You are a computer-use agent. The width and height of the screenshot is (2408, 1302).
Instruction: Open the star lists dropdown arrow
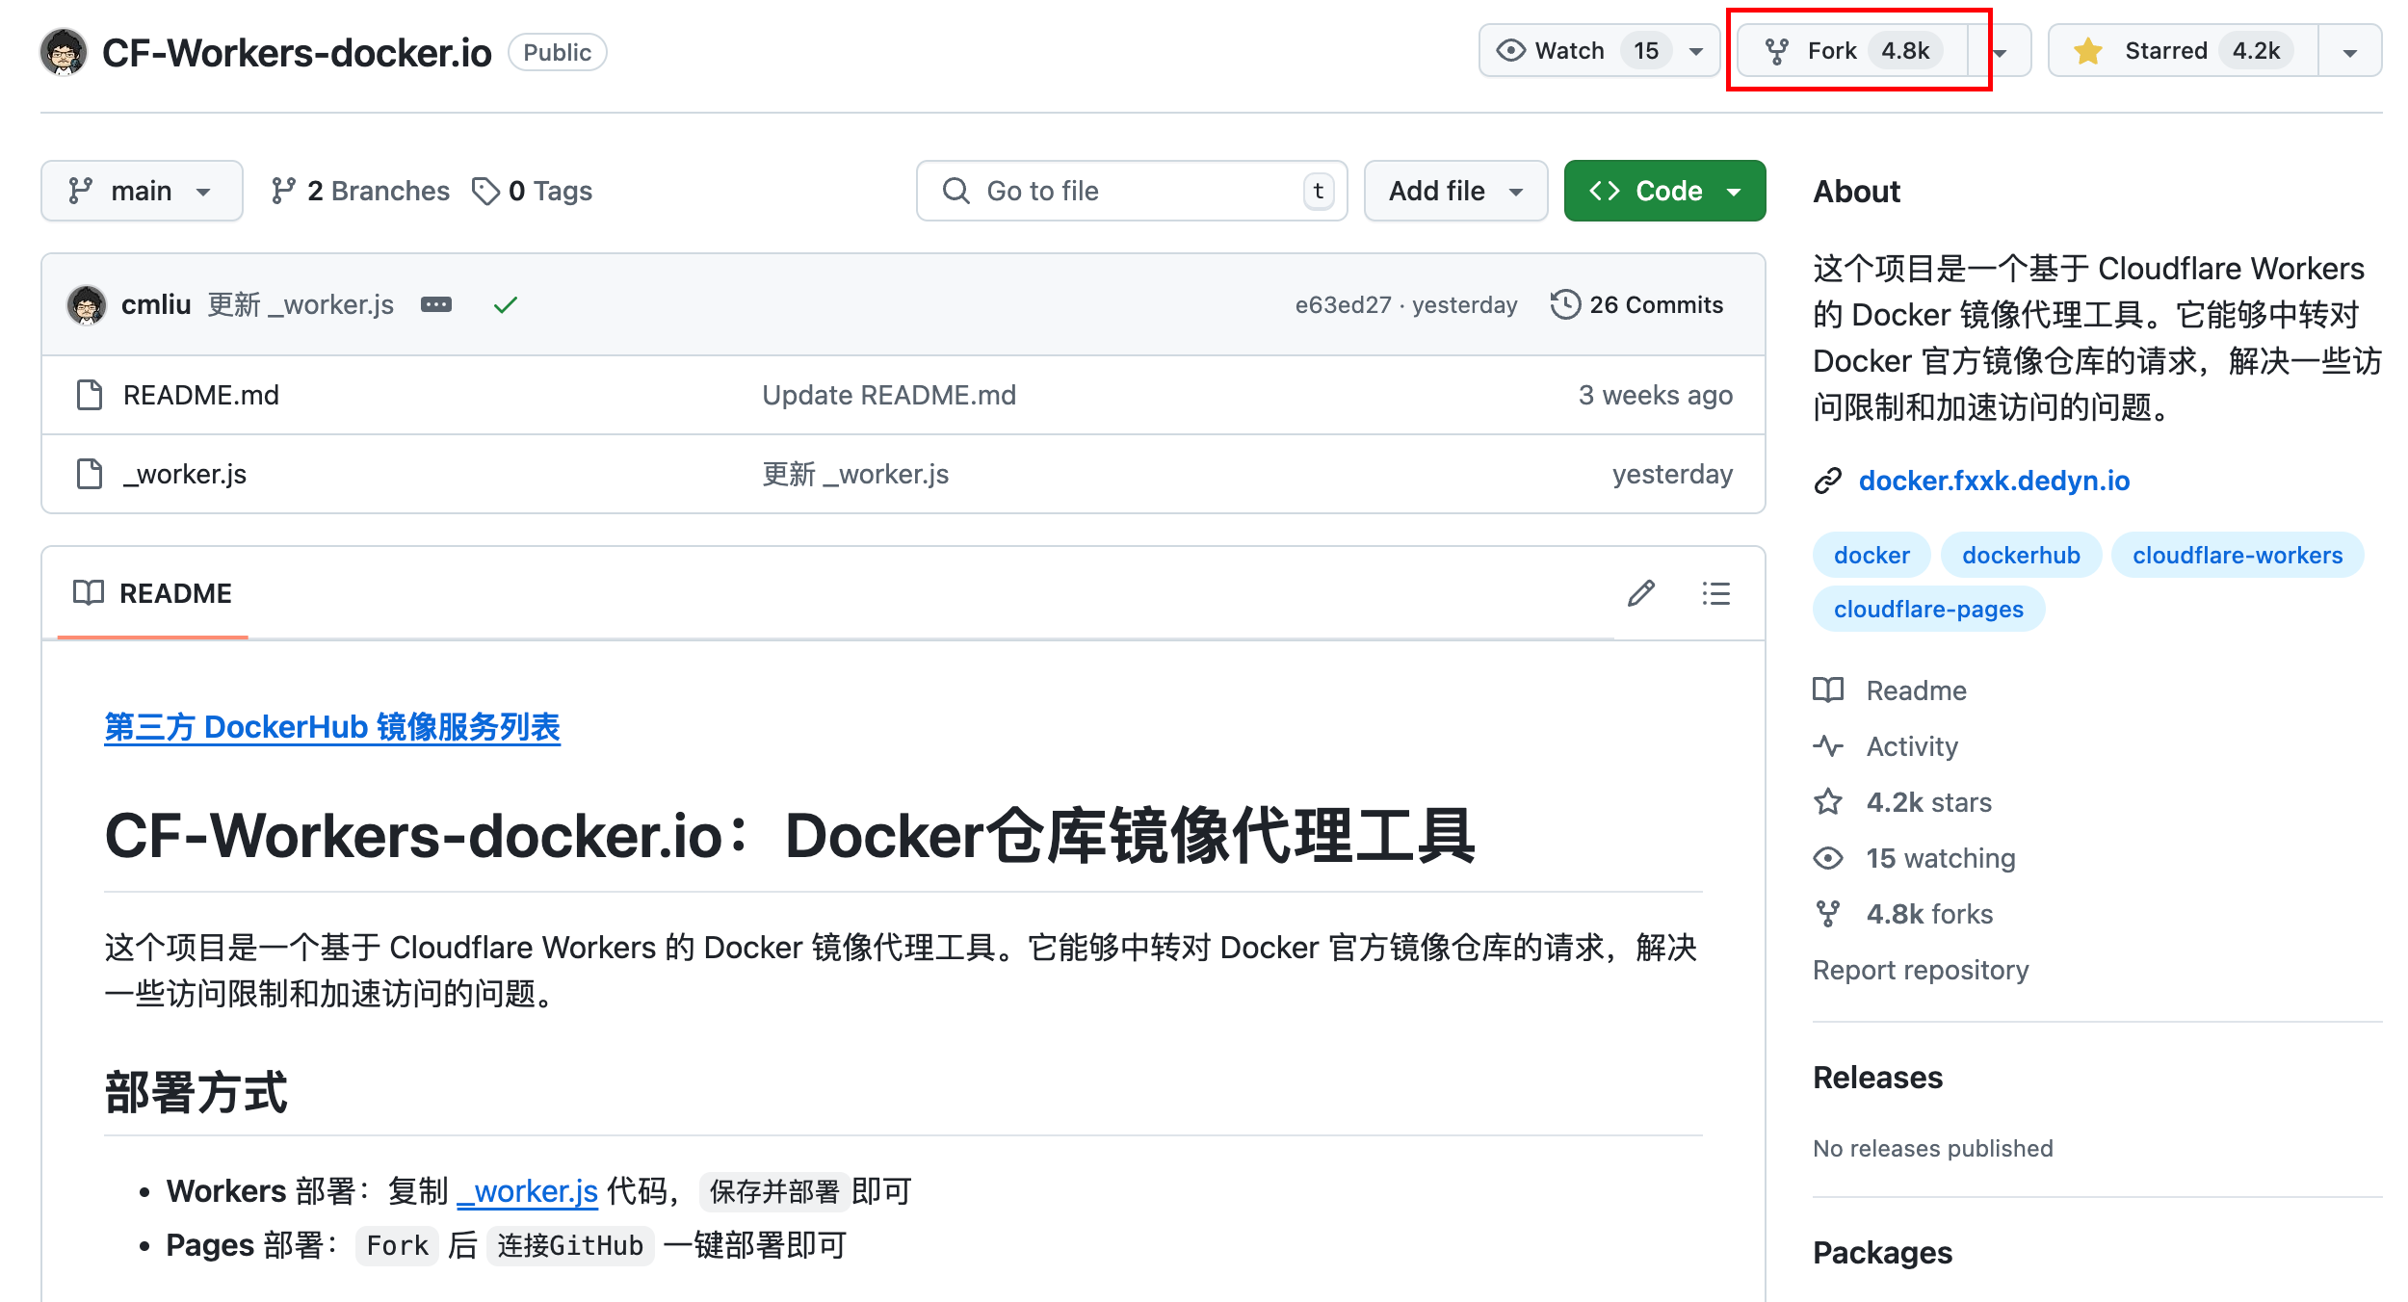2350,52
